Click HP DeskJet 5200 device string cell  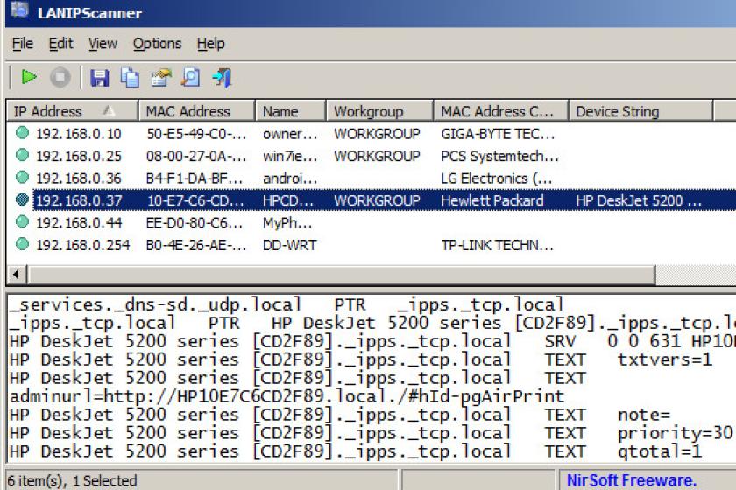(639, 200)
